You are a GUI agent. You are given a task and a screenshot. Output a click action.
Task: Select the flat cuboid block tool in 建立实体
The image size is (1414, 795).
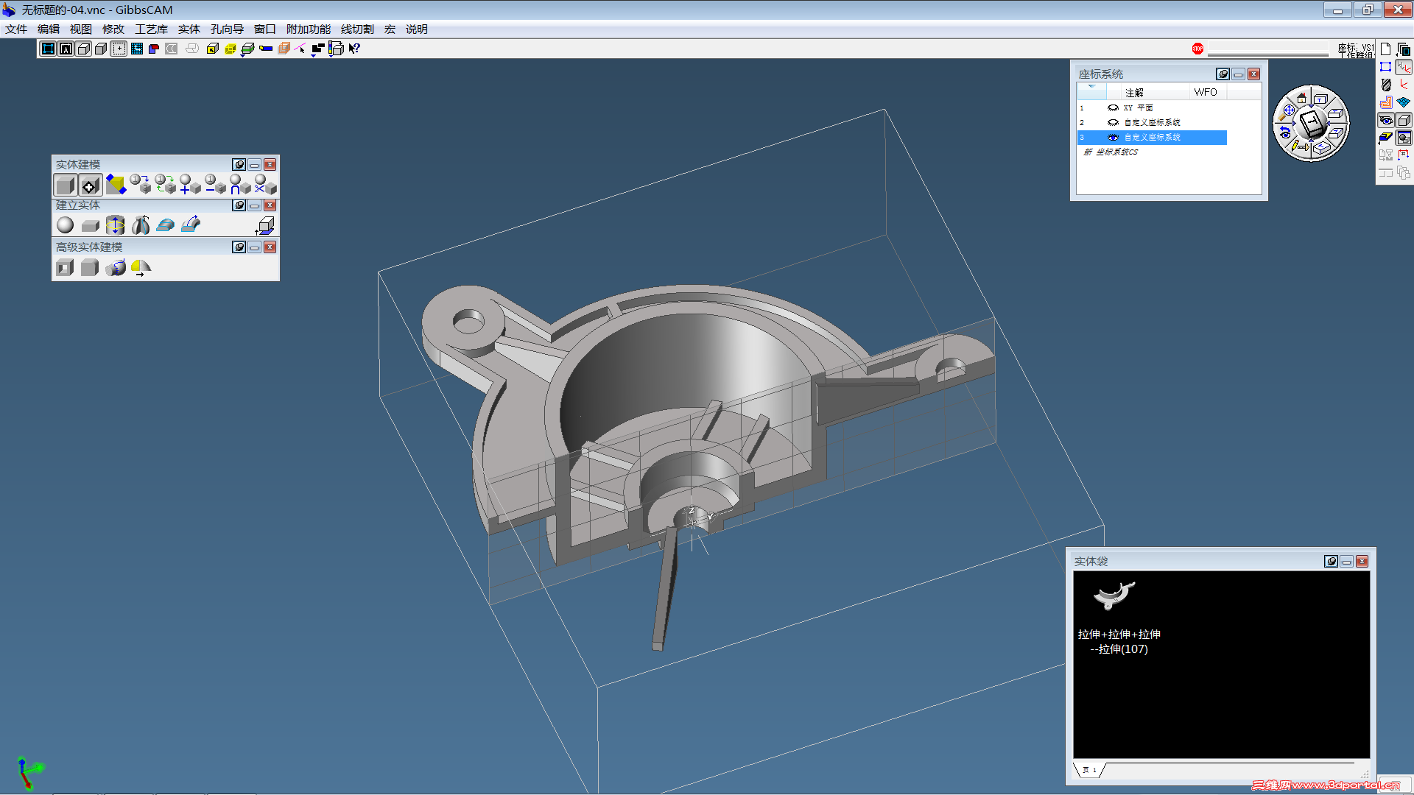[91, 225]
